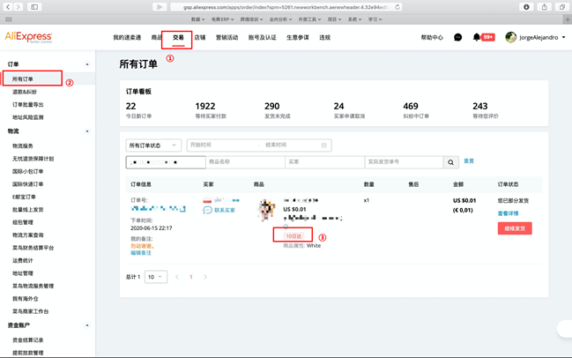Switch to 交易 top menu
The width and height of the screenshot is (572, 358).
click(178, 37)
